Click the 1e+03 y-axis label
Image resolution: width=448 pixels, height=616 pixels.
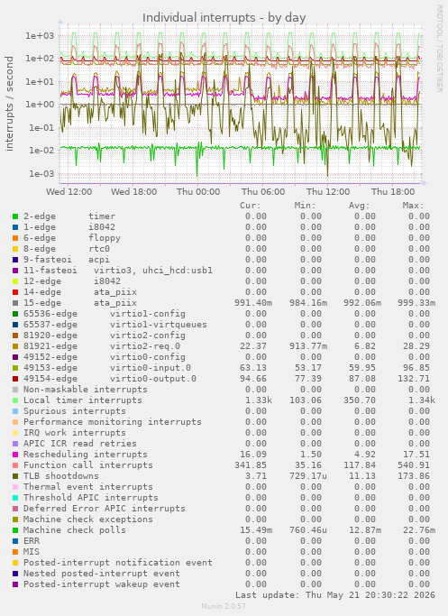coord(40,36)
